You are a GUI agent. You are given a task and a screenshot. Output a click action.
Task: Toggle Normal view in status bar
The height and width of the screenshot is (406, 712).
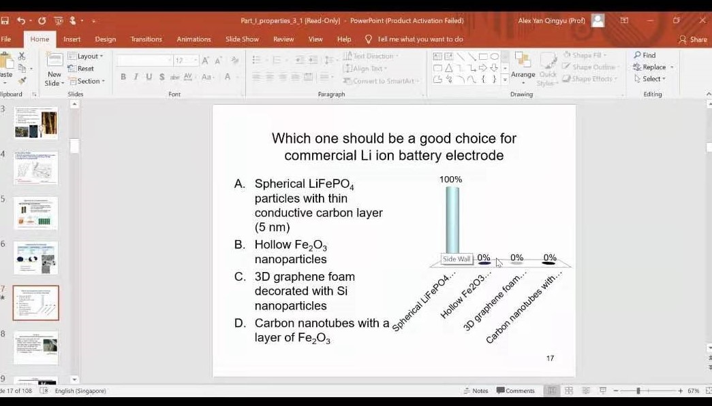tap(552, 391)
